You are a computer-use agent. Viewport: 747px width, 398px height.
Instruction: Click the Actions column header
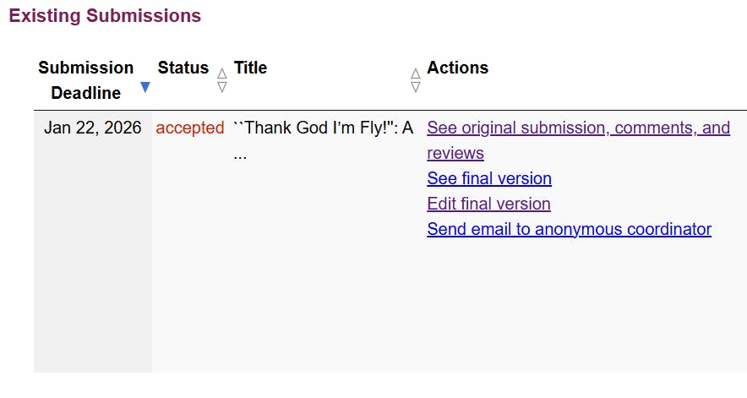(457, 68)
